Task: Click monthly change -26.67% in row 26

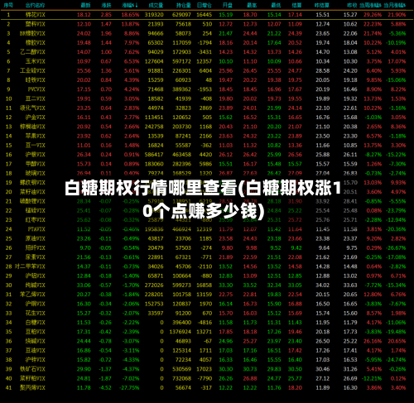Action: (397, 248)
